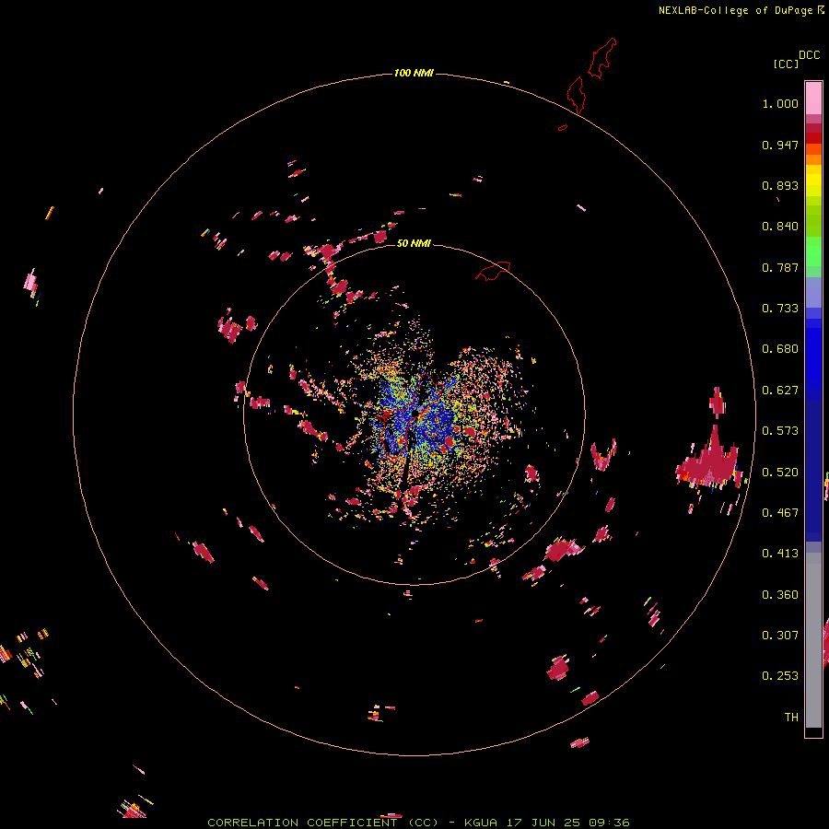
Task: Select the 0.360 scale value label
Action: click(x=780, y=595)
